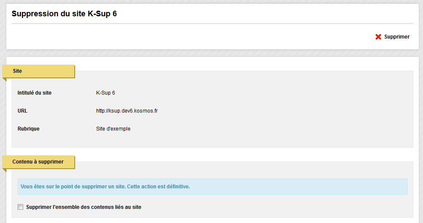423x223 pixels.
Task: Click the Intitulé du site label
Action: [x=34, y=93]
